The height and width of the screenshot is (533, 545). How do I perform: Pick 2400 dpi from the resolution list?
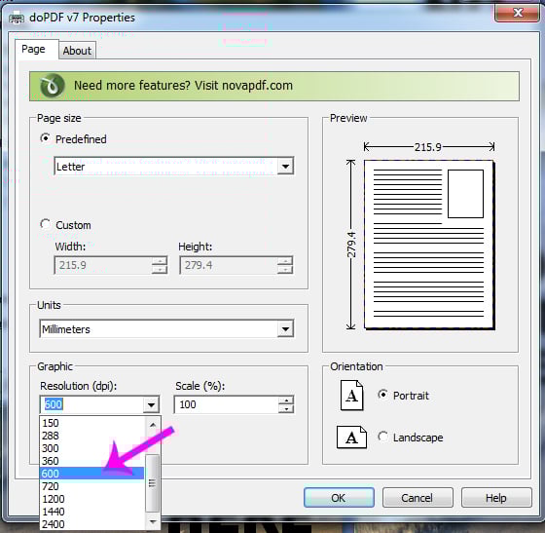92,524
